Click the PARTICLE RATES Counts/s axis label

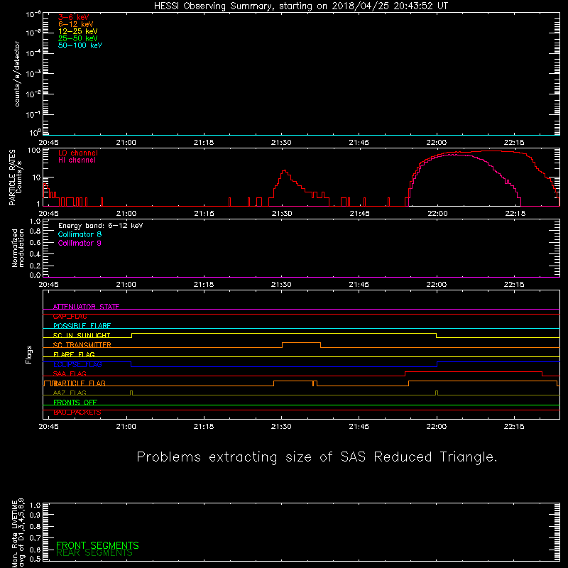pyautogui.click(x=15, y=177)
